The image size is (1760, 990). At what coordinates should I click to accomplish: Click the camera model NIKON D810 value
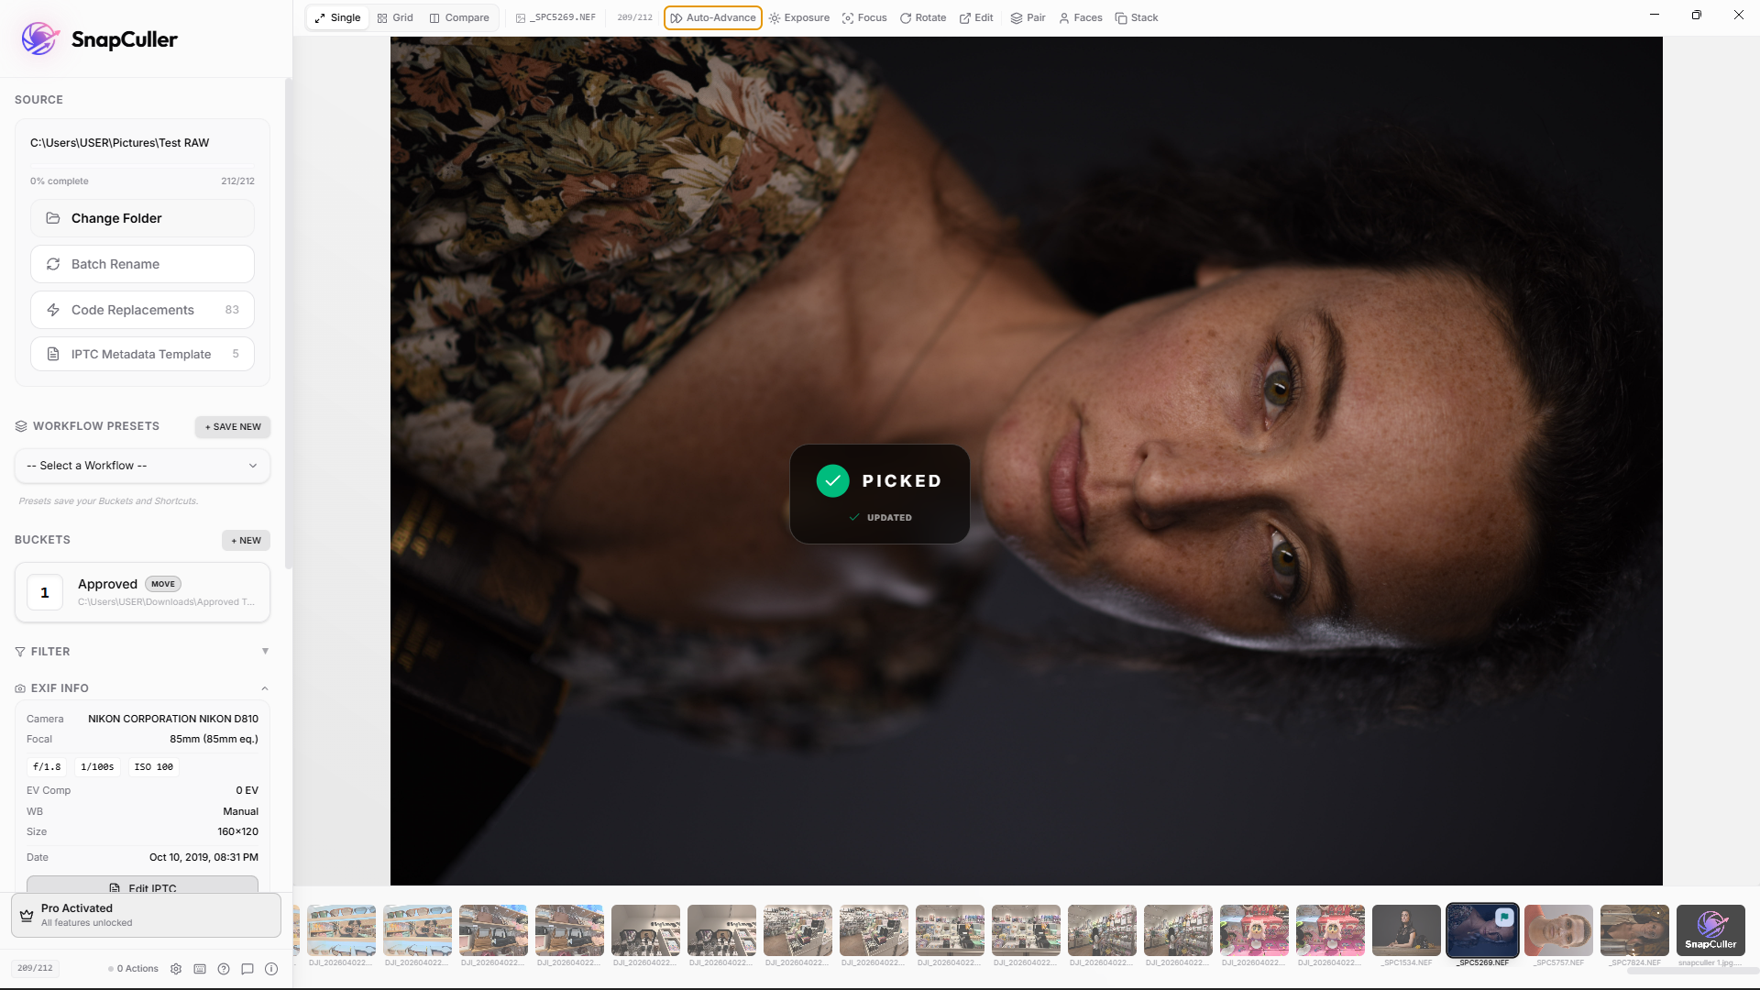[173, 719]
